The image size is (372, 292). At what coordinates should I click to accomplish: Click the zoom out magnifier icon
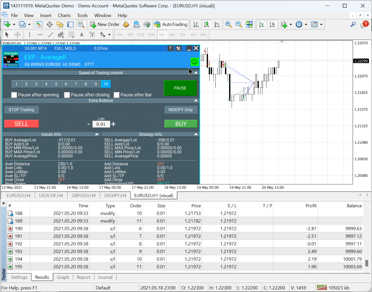239,24
